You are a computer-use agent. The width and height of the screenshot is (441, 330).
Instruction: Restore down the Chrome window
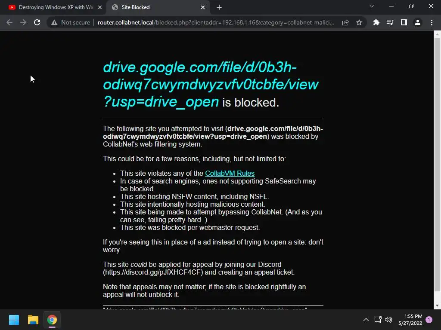pos(411,6)
